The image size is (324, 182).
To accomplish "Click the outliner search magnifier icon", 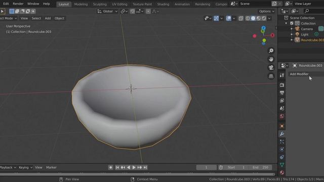I will click(x=307, y=11).
